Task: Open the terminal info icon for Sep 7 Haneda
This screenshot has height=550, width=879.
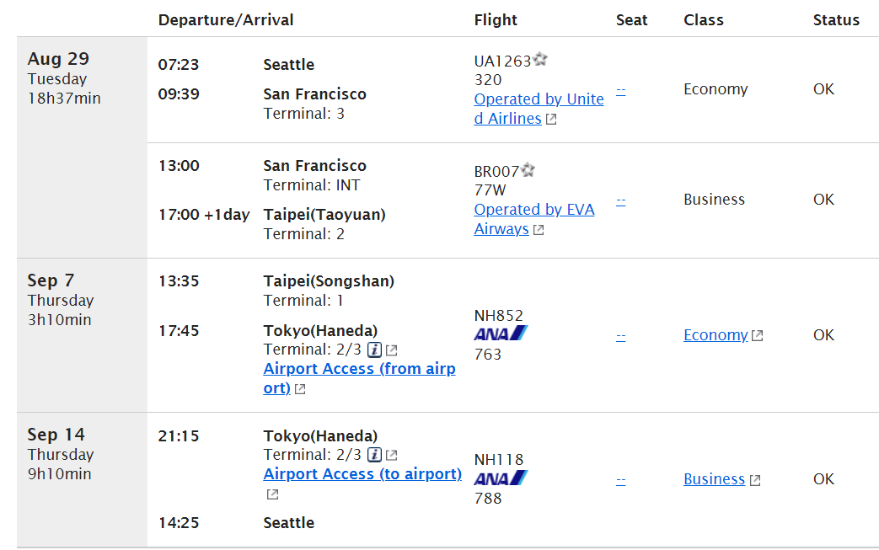Action: point(374,350)
